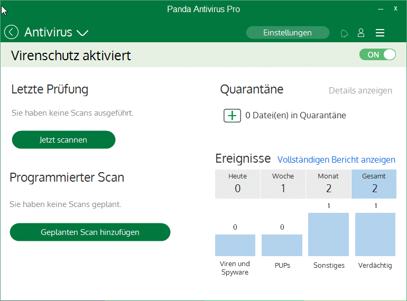Close the Panda Antivirus Pro window
The height and width of the screenshot is (301, 407).
tap(395, 9)
